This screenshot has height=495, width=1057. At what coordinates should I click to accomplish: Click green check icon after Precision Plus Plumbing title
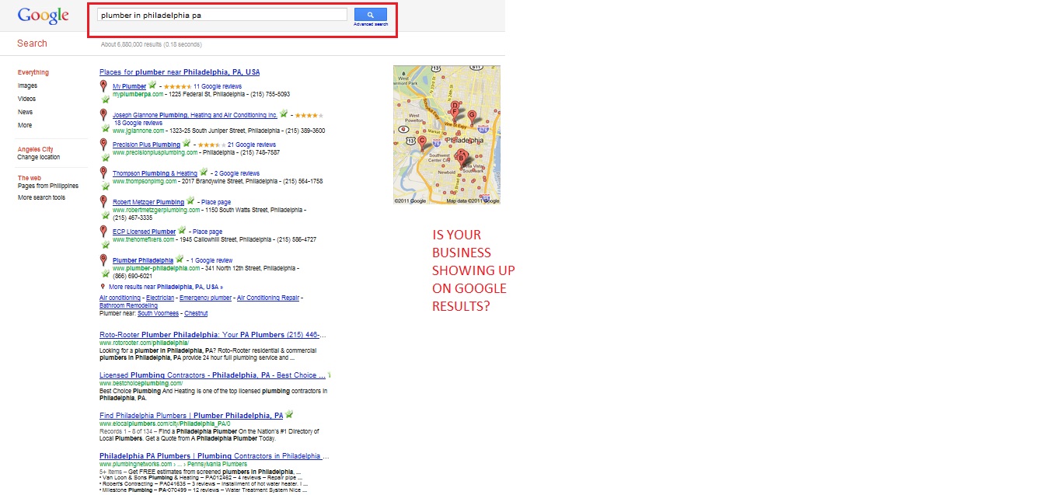point(187,144)
